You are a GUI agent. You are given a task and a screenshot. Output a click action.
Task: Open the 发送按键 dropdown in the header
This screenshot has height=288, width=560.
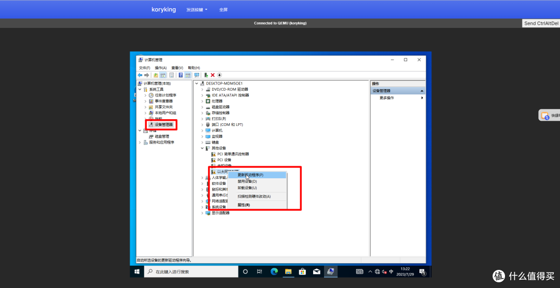tap(197, 10)
